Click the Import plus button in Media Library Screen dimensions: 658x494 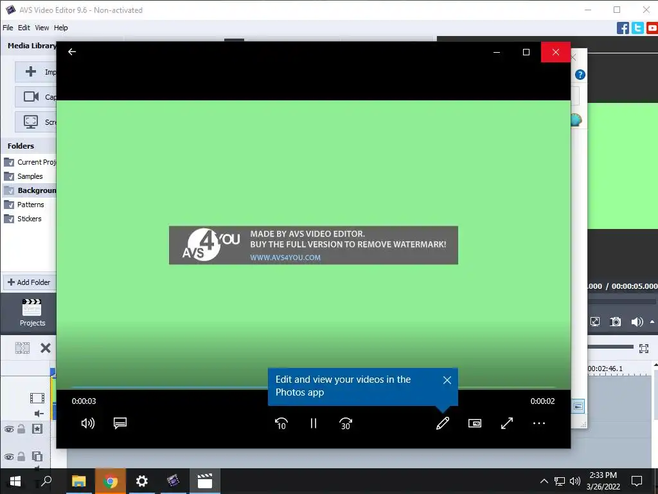[x=36, y=72]
